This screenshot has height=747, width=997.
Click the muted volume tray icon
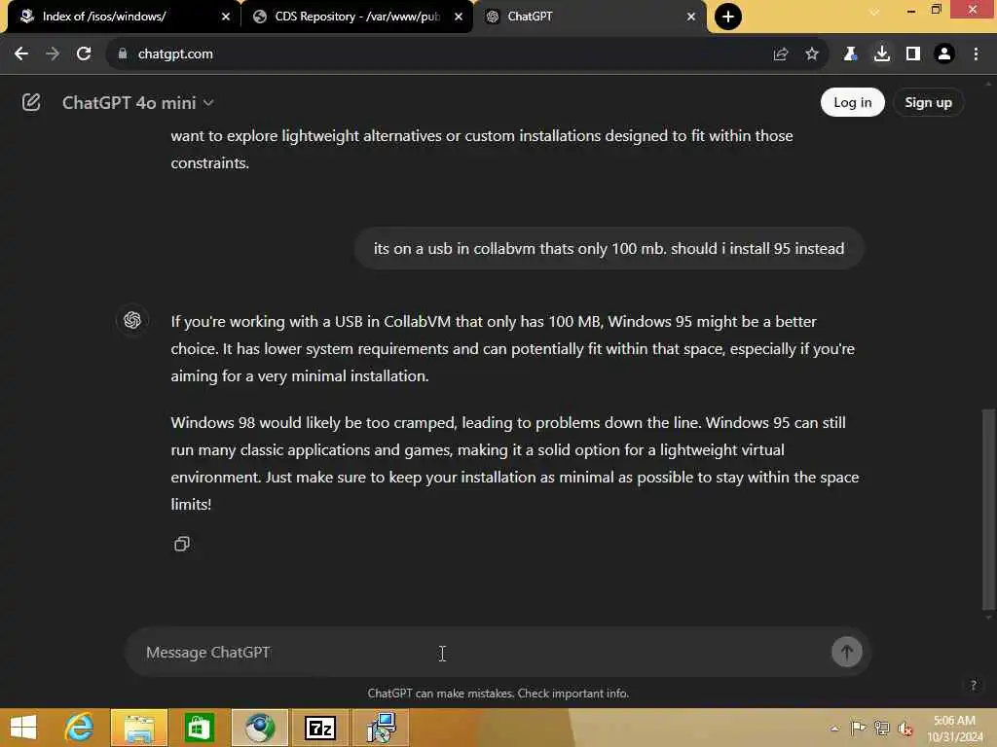pyautogui.click(x=905, y=728)
